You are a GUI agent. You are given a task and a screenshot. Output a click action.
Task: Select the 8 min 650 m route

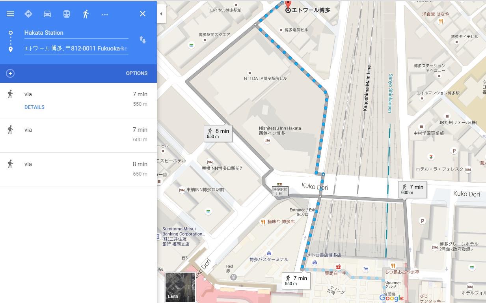(x=78, y=169)
